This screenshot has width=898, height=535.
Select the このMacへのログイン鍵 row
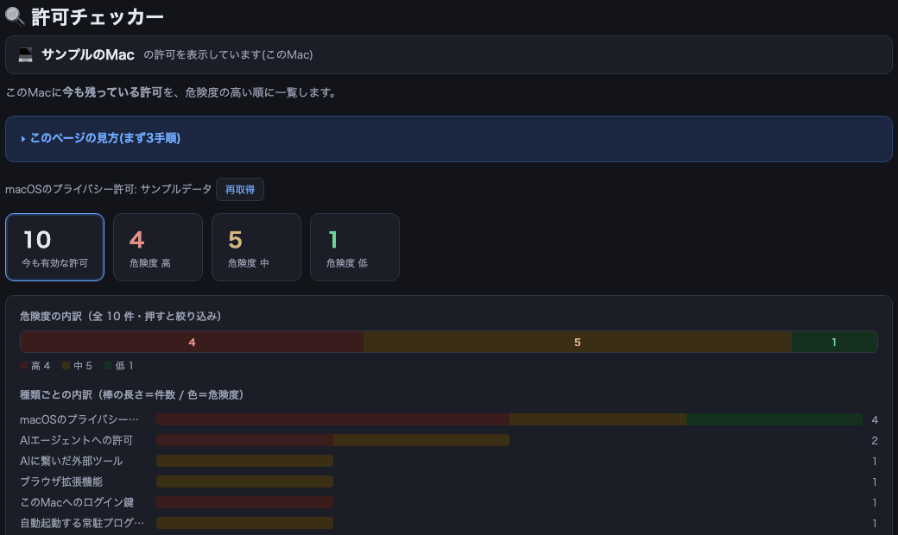pyautogui.click(x=449, y=502)
